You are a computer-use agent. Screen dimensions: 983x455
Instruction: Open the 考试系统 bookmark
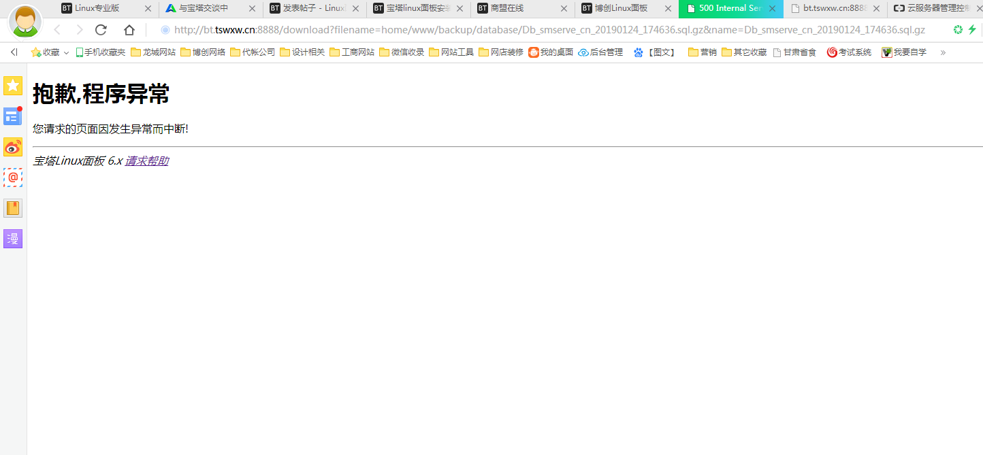pos(849,52)
